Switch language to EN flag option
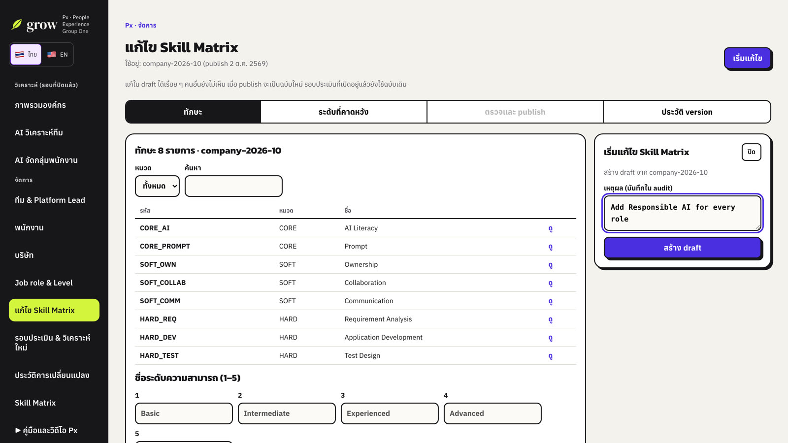 58,54
